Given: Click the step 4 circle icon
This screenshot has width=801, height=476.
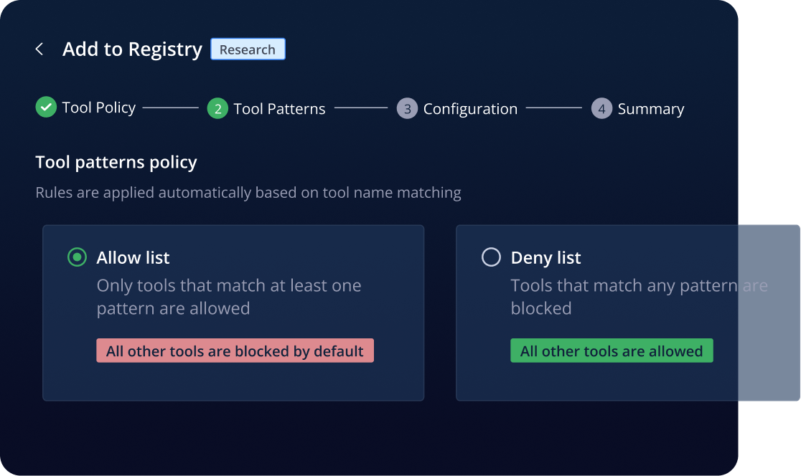Looking at the screenshot, I should 601,108.
